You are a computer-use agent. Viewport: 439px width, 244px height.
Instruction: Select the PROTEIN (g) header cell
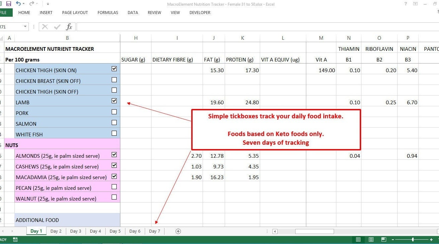tap(242, 59)
